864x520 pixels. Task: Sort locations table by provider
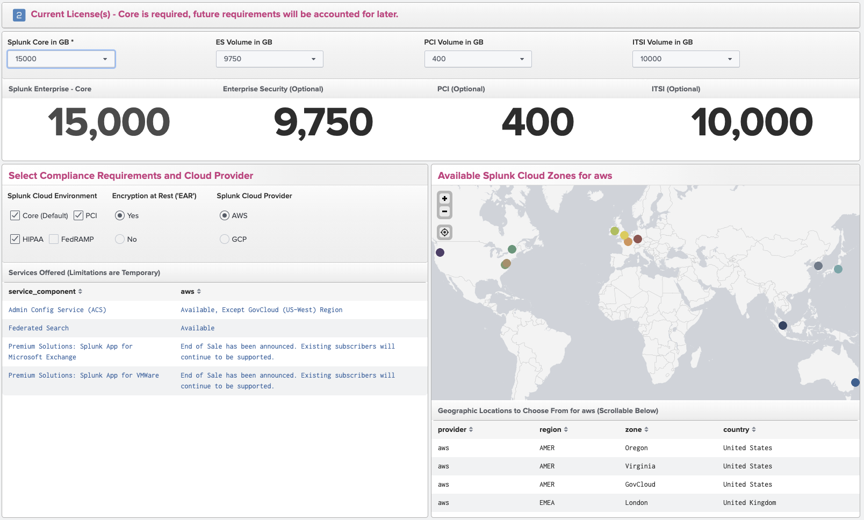pyautogui.click(x=455, y=430)
